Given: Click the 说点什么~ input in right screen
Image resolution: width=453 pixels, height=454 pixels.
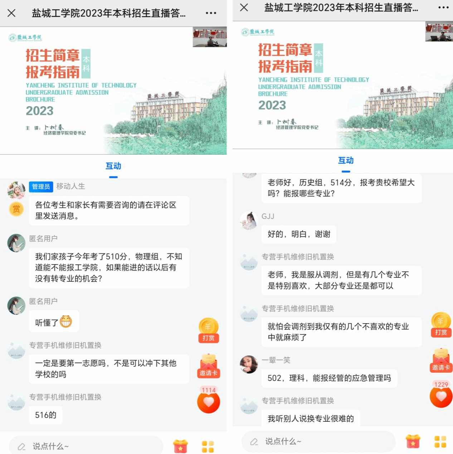Looking at the screenshot, I should coord(318,441).
